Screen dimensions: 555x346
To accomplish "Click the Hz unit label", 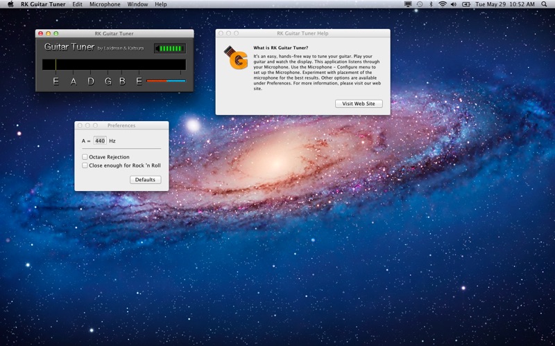I will pos(112,141).
